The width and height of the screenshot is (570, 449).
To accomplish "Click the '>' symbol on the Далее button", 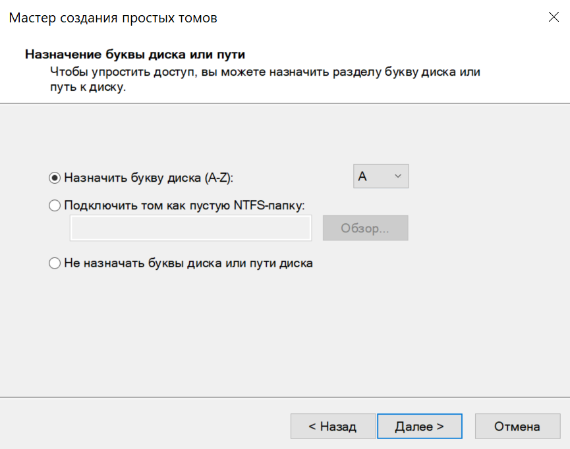I will [x=440, y=427].
